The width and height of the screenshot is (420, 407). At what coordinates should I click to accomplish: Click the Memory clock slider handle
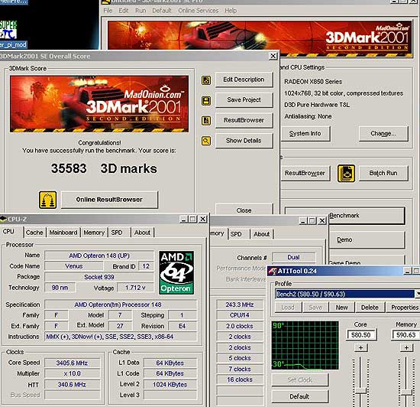point(406,392)
